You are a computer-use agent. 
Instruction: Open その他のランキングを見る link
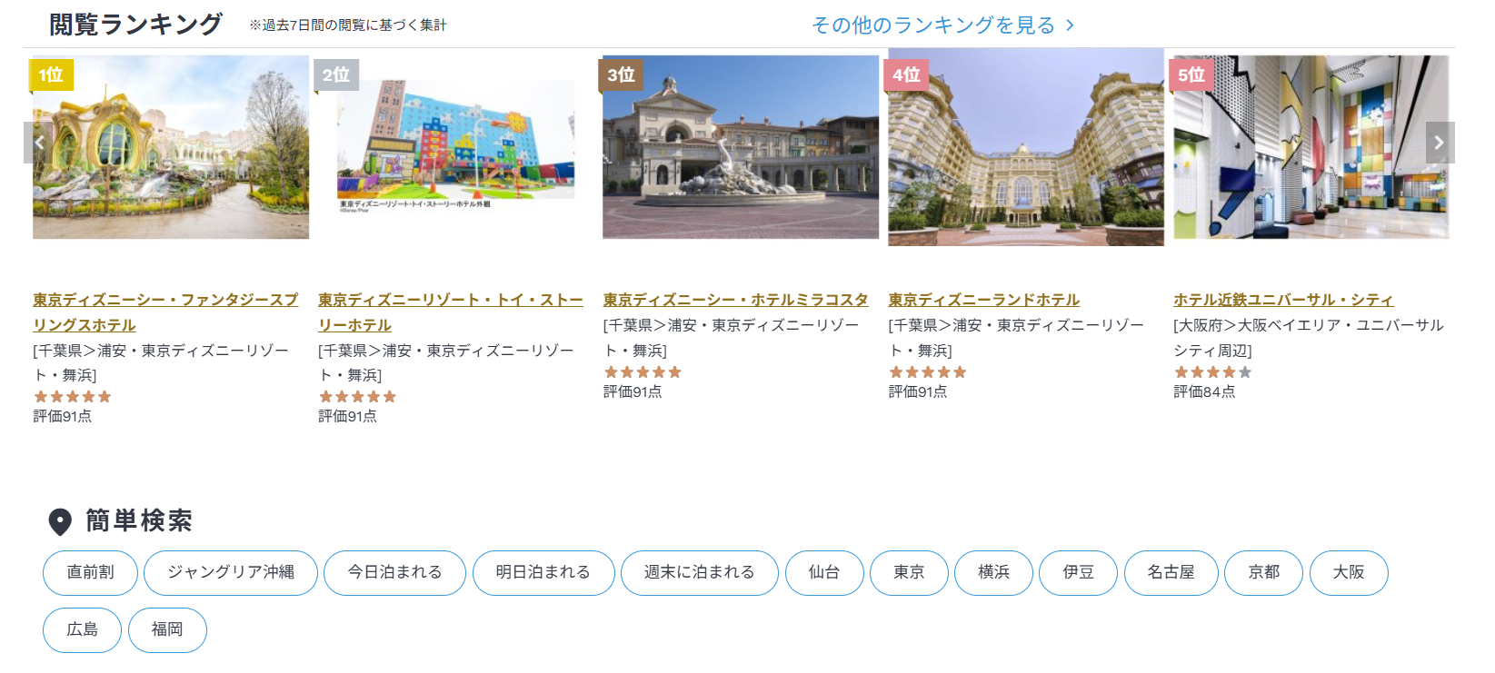[942, 25]
